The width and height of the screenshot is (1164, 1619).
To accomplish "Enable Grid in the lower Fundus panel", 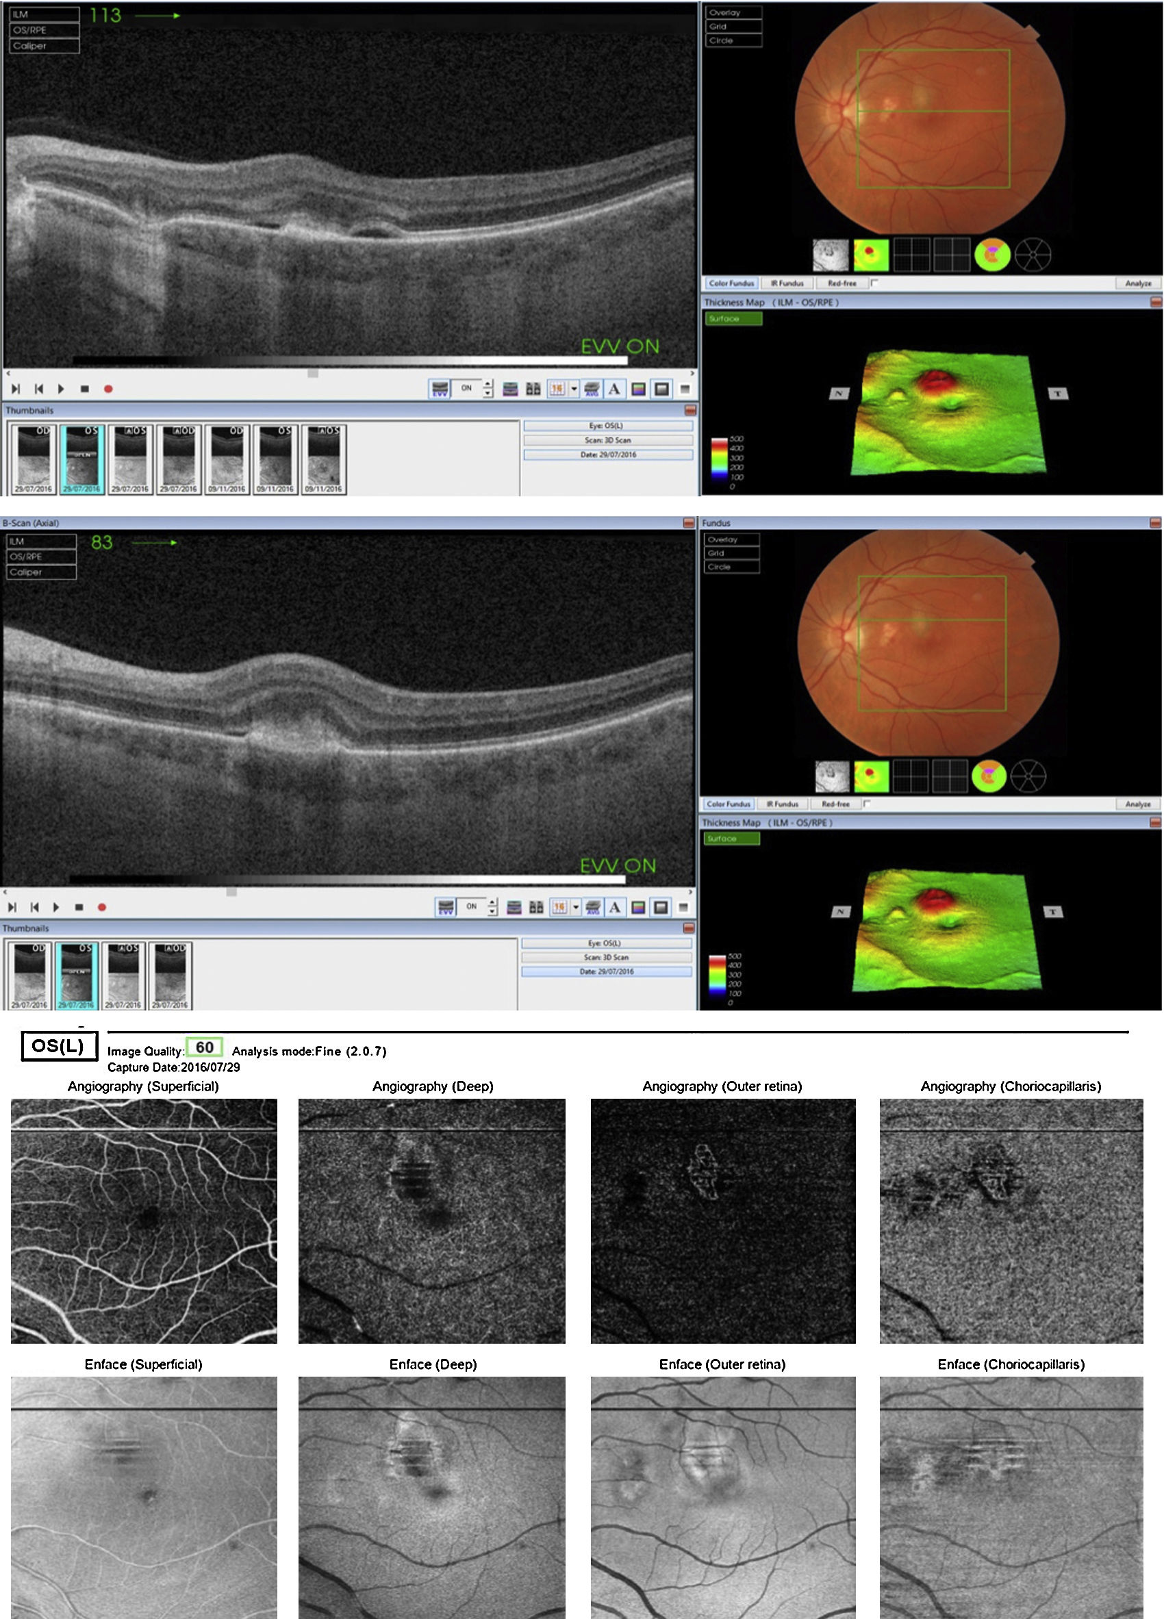I will pyautogui.click(x=732, y=553).
